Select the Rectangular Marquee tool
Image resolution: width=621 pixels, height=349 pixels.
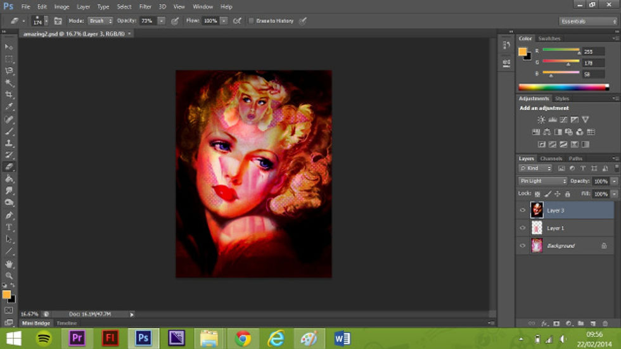(9, 59)
